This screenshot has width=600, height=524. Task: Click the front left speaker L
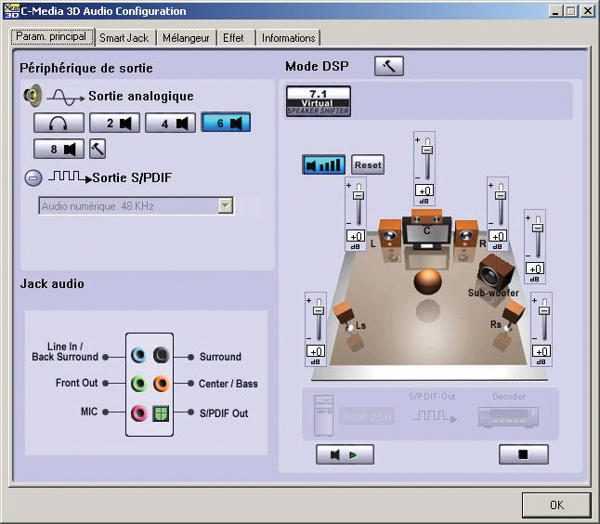[x=390, y=232]
